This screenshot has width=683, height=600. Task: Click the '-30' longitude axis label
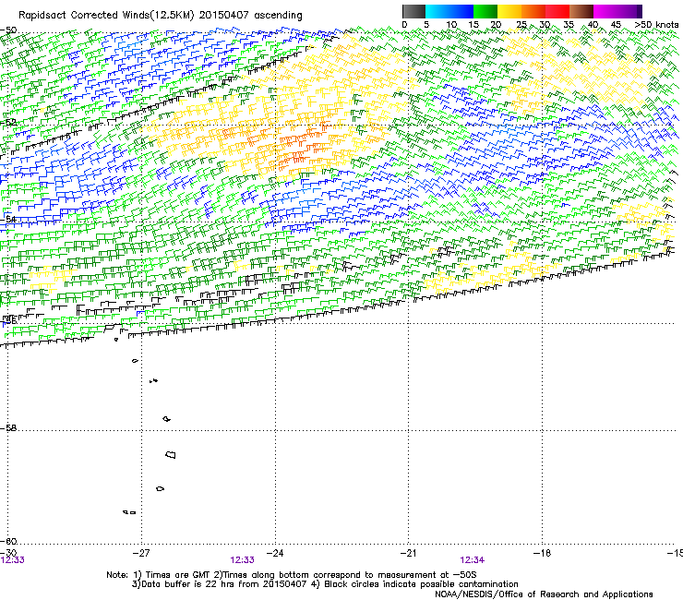pos(8,553)
